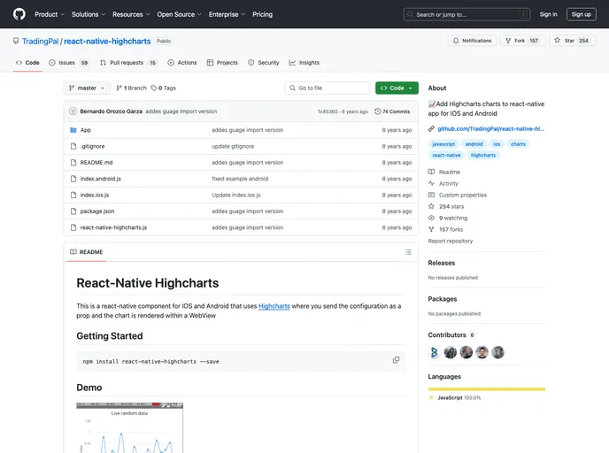Open the github.com/TradingPal repository URL link
Image resolution: width=609 pixels, height=453 pixels.
pos(490,129)
